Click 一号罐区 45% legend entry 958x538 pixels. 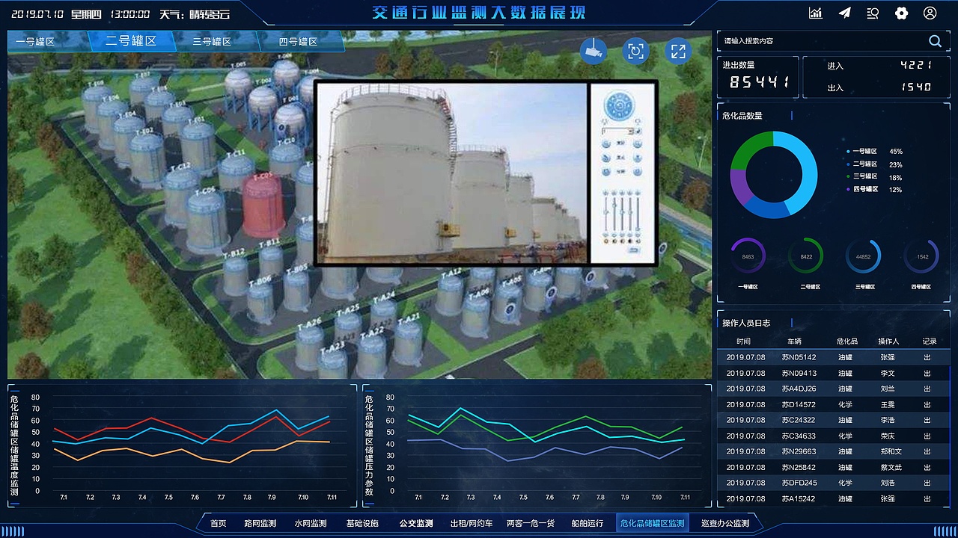[x=874, y=151]
